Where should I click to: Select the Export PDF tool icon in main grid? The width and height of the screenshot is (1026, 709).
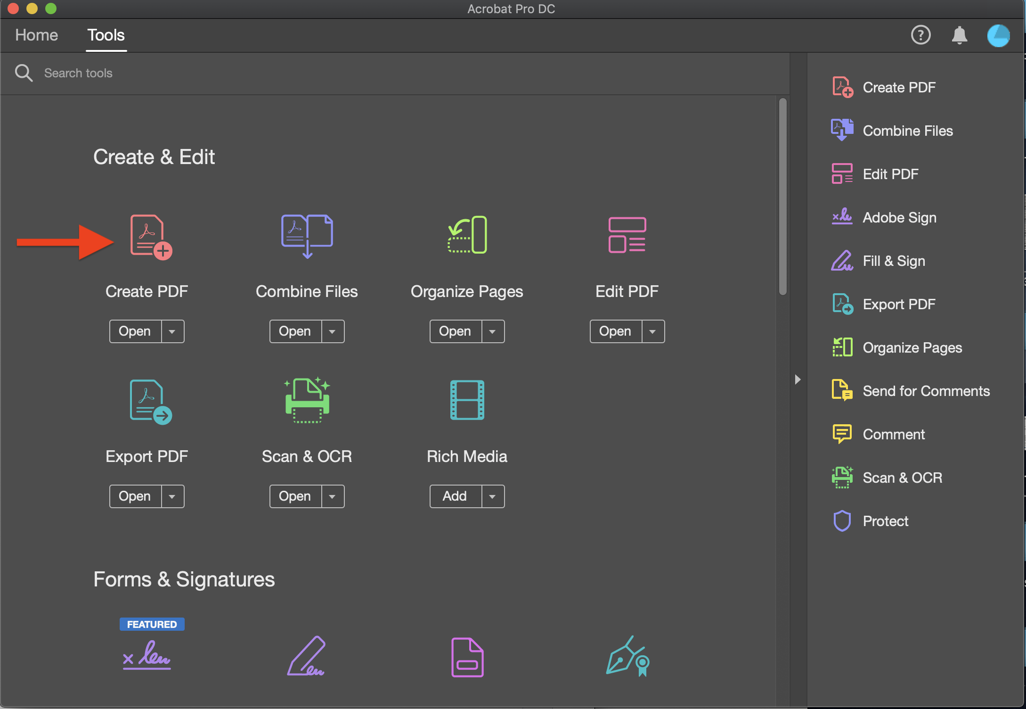click(x=151, y=402)
